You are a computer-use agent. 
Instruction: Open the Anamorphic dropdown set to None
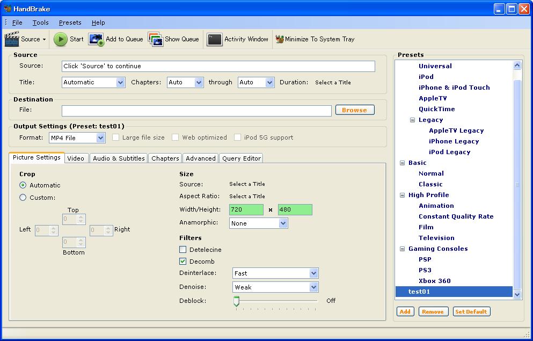258,223
